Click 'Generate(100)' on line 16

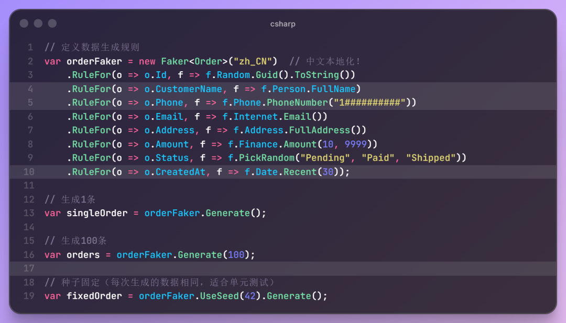(x=214, y=255)
